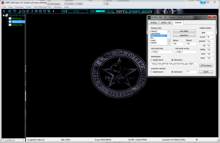Image resolution: width=220 pixels, height=143 pixels.
Task: Open the Window menu
Action: (58, 7)
